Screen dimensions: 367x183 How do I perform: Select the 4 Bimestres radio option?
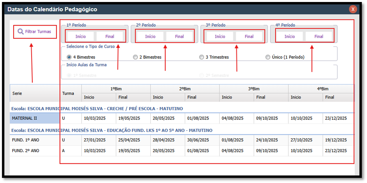click(69, 57)
